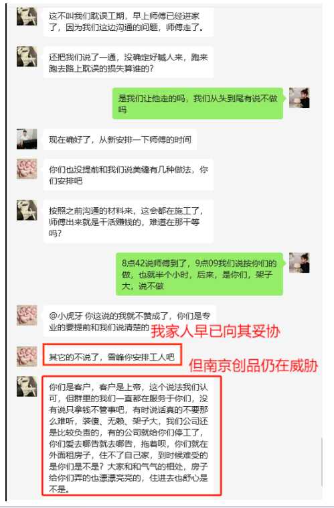Click avatar beside first message about 耽误工期
The height and width of the screenshot is (508, 334).
coord(27,17)
